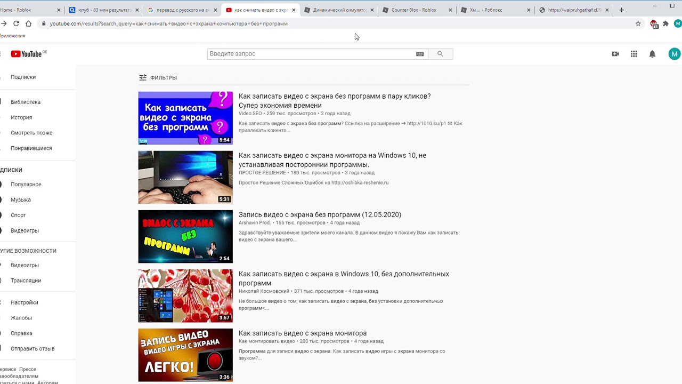Click the search magnifier button

[x=440, y=54]
